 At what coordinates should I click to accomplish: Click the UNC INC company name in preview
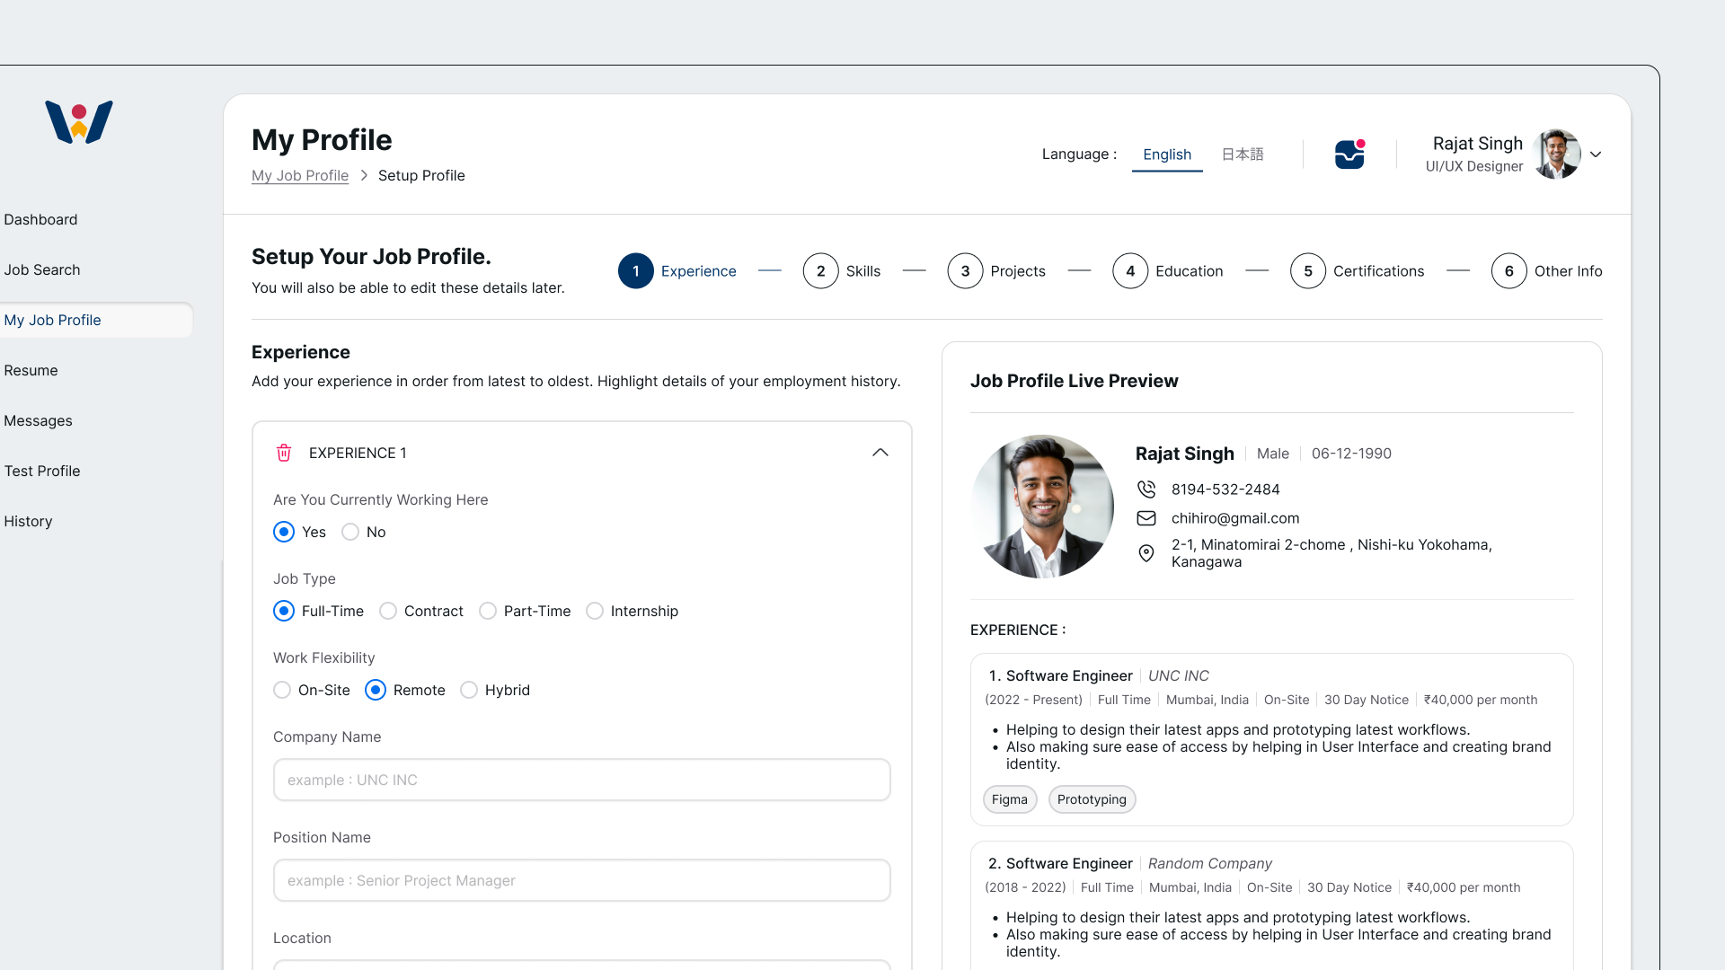[x=1179, y=675]
